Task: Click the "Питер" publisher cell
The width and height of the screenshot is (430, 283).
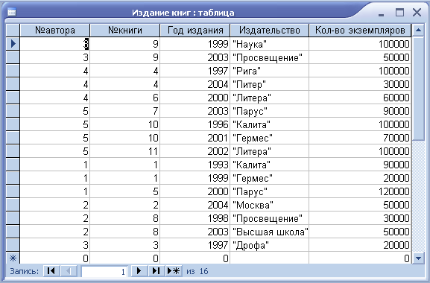Action: coord(270,84)
